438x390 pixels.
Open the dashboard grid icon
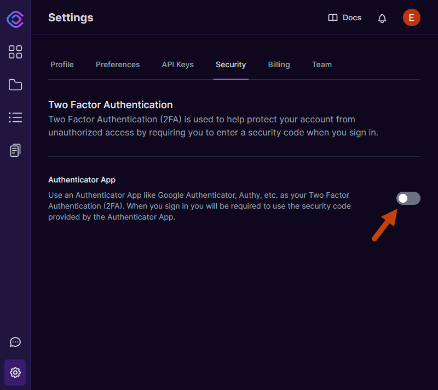pyautogui.click(x=15, y=52)
